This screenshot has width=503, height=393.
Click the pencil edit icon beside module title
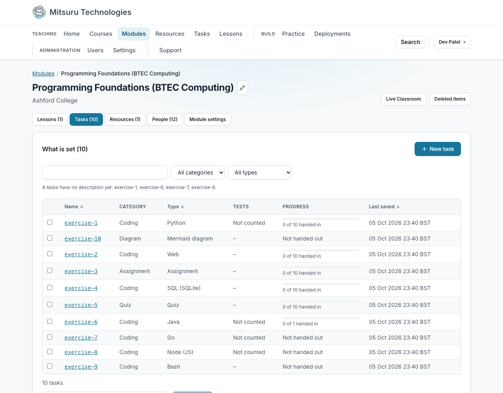click(242, 88)
